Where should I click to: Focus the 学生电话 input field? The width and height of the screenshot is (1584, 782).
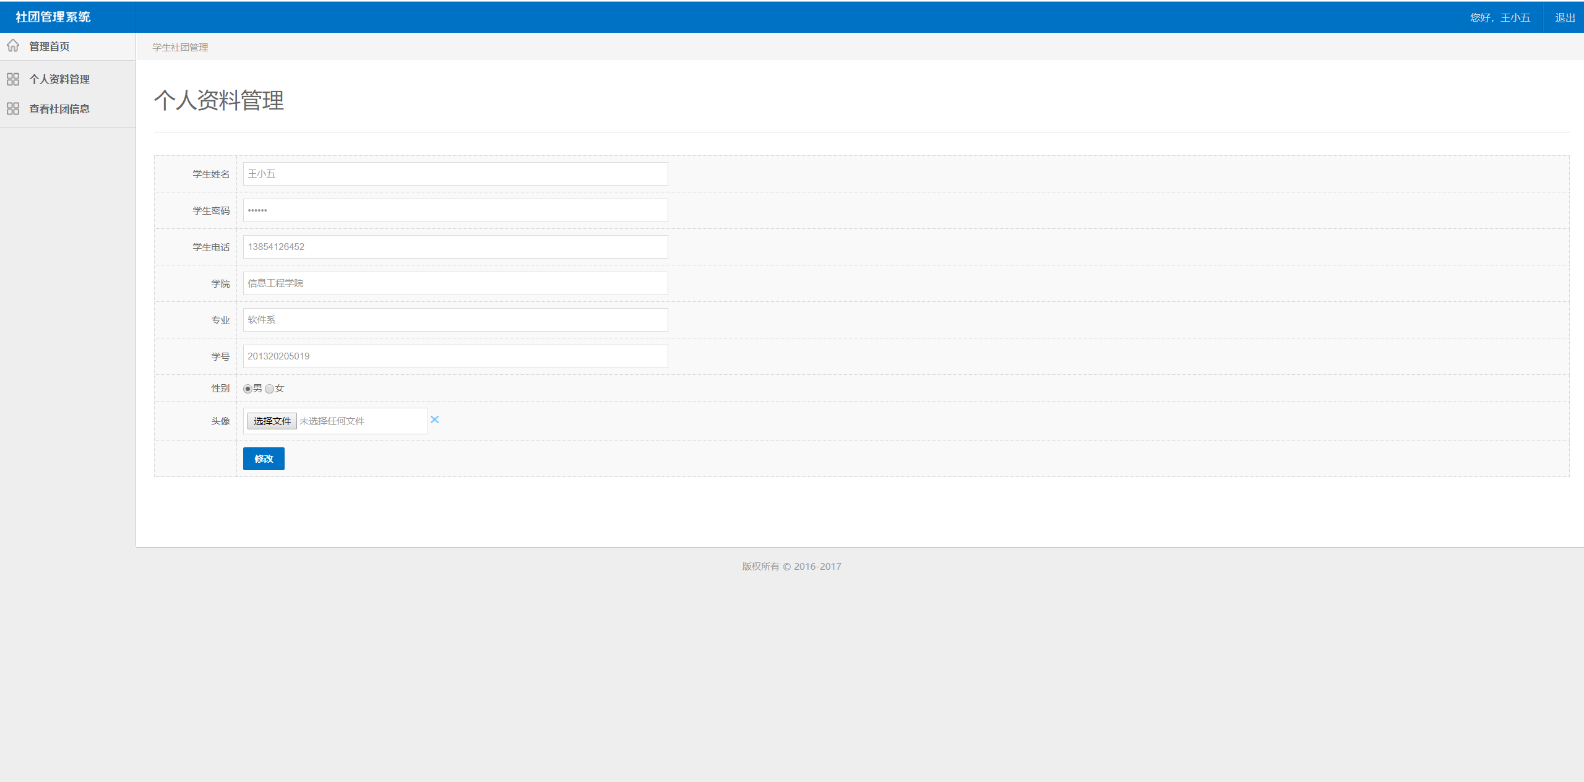click(x=455, y=247)
